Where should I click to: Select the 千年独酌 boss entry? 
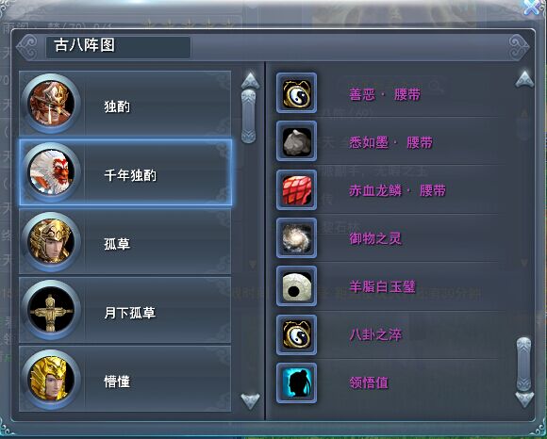[125, 172]
